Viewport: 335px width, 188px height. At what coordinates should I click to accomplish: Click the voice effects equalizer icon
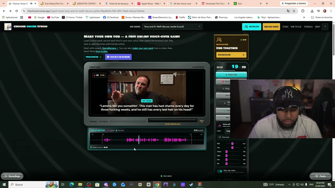tap(219, 125)
